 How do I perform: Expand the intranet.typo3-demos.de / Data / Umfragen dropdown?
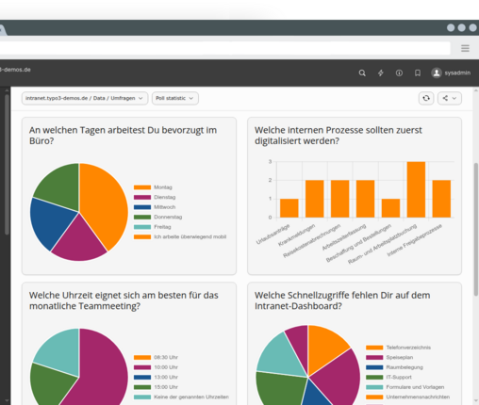coord(85,98)
